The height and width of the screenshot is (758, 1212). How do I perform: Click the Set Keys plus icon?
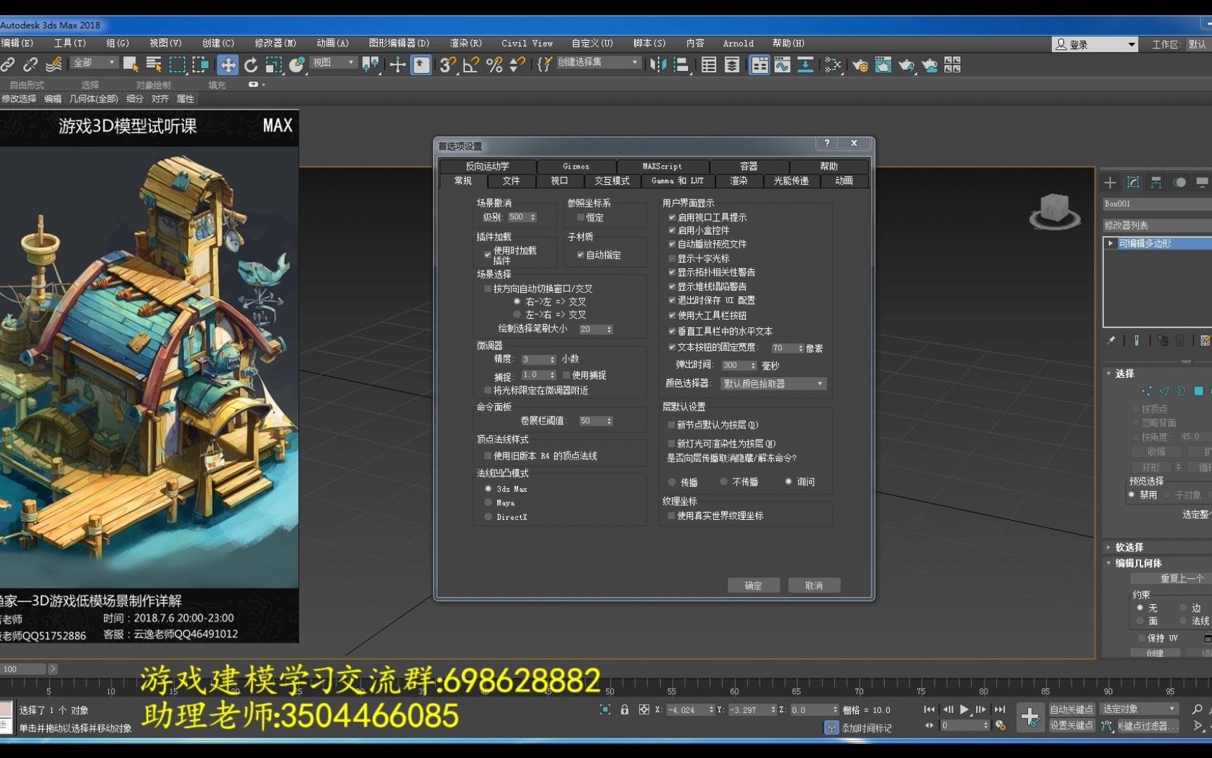[1030, 717]
